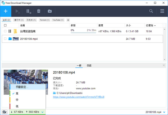Check the box for 20180108.mp4

point(5,39)
